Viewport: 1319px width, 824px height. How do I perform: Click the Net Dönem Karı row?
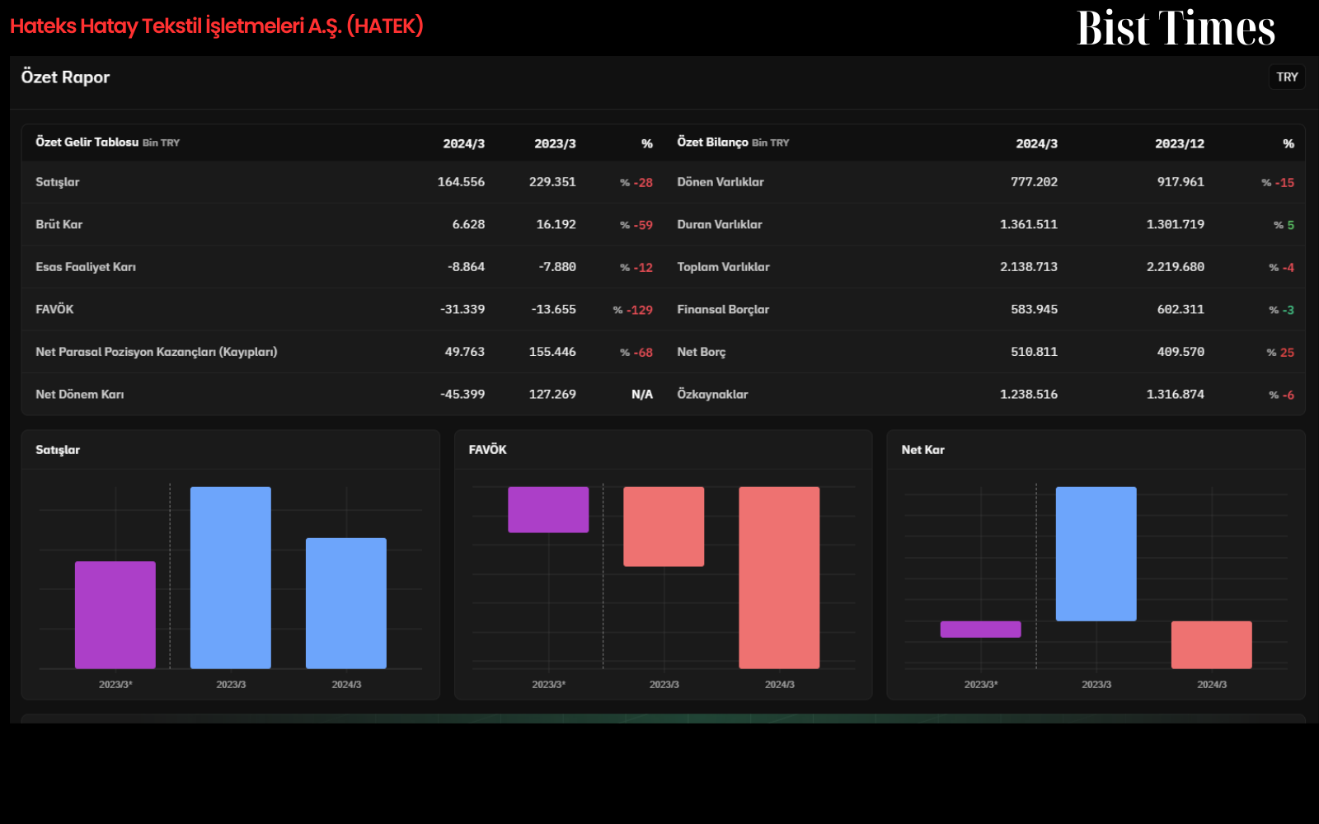tap(345, 394)
